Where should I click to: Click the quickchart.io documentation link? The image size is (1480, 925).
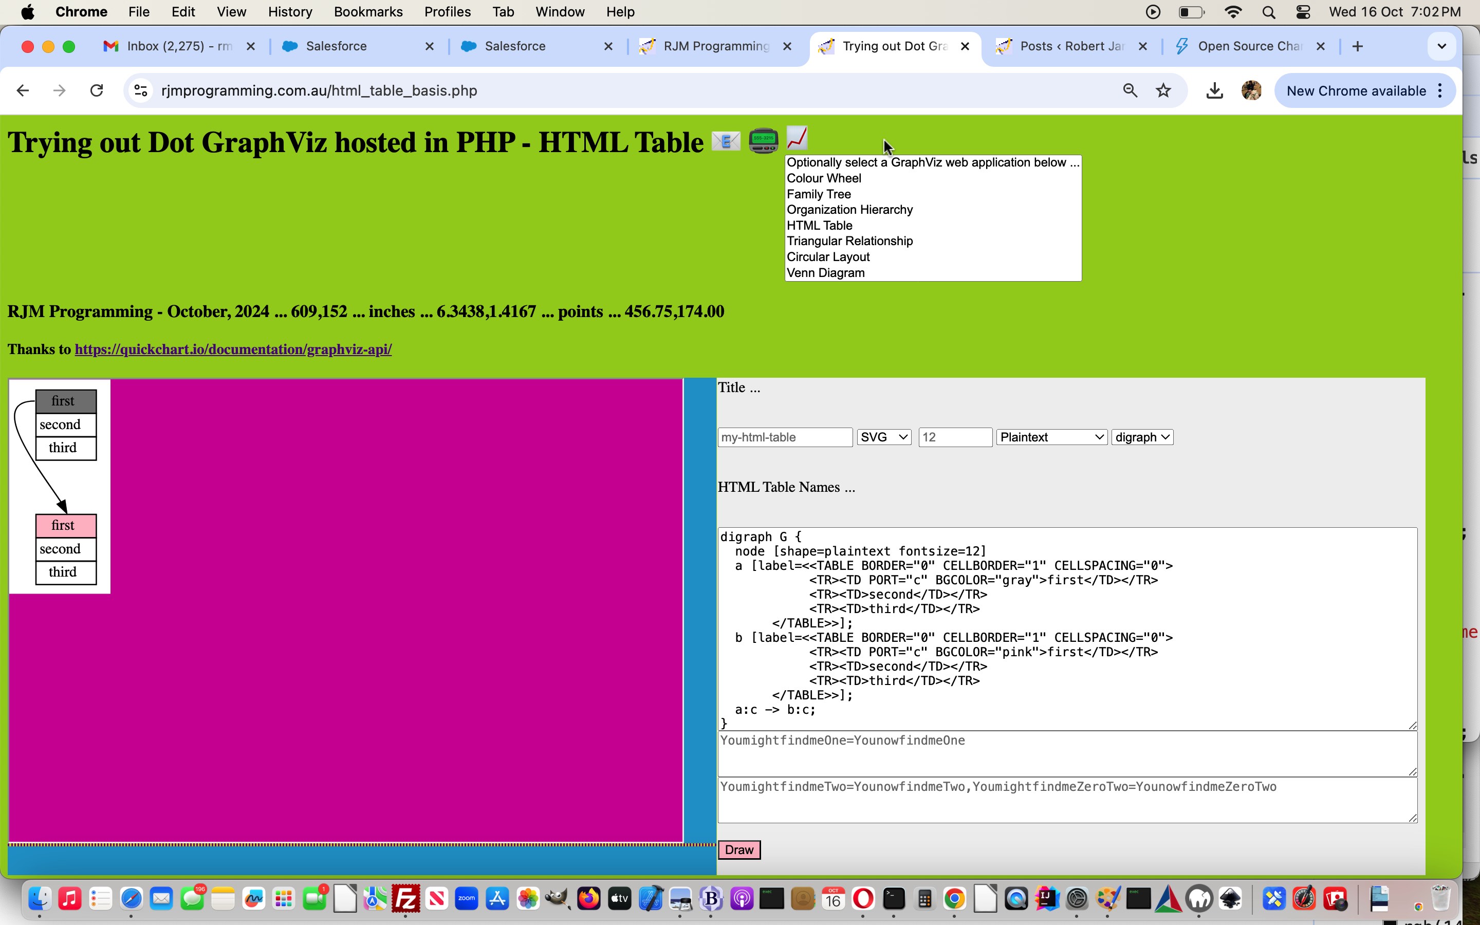[232, 349]
